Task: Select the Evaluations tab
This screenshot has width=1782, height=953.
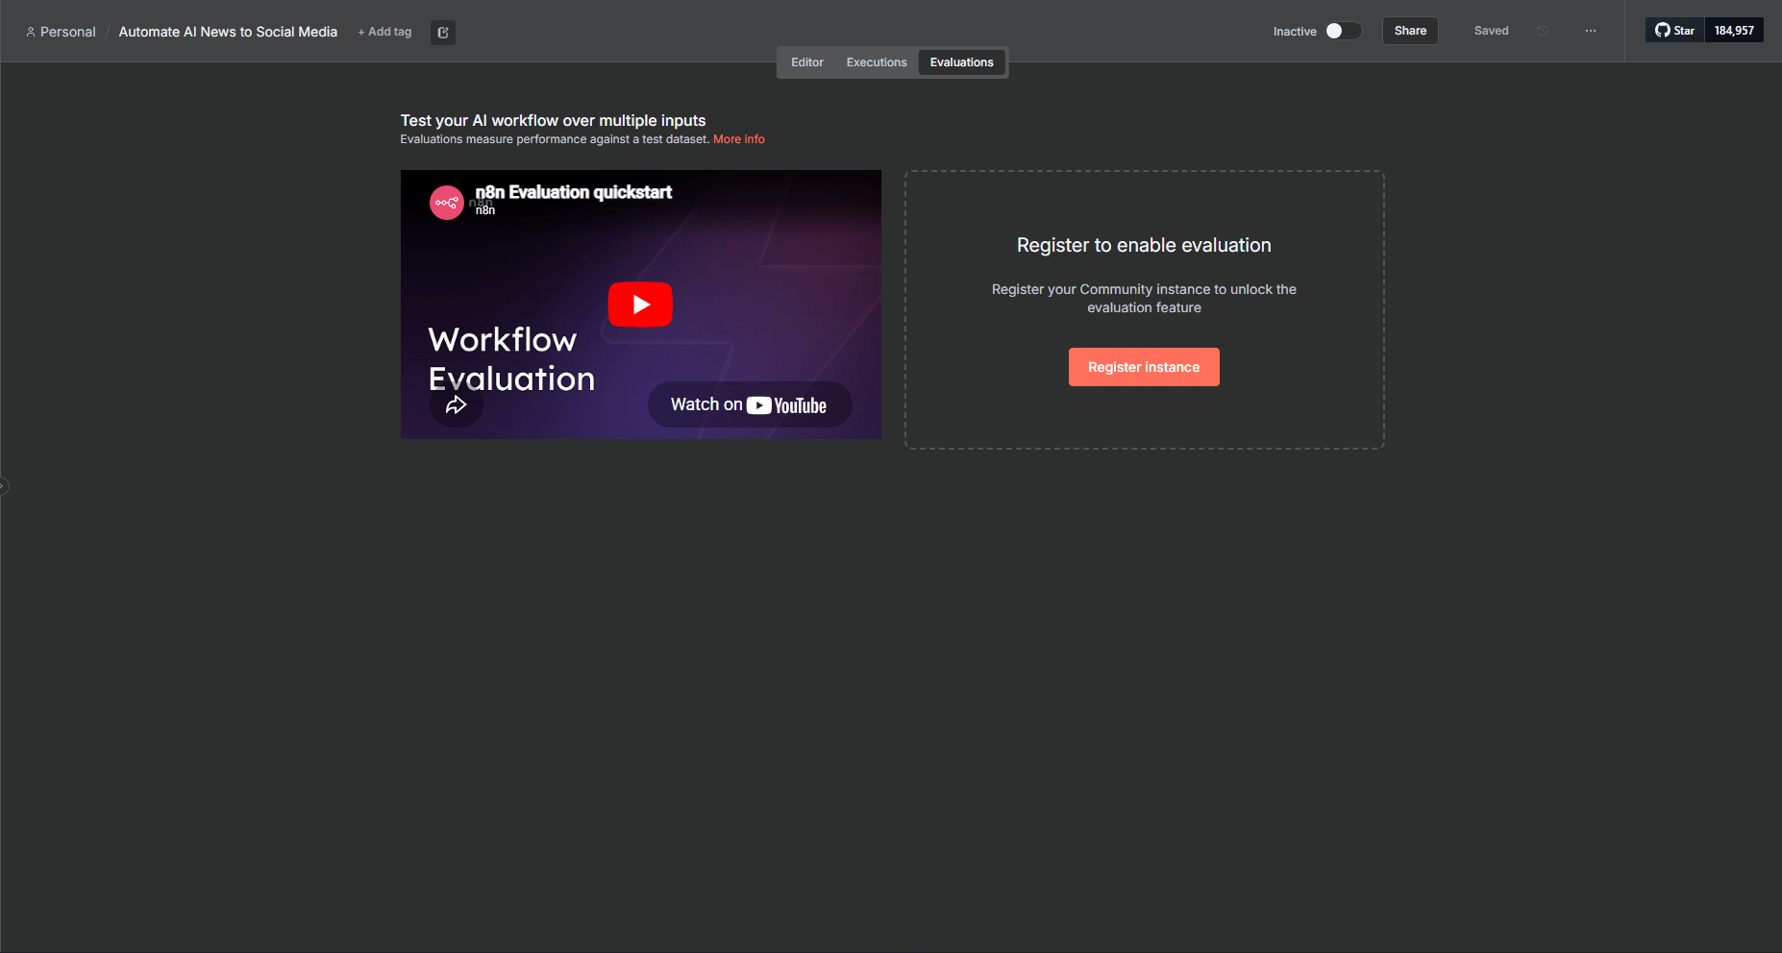Action: pyautogui.click(x=961, y=62)
